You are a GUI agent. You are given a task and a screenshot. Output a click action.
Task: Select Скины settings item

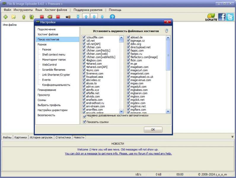(x=42, y=100)
